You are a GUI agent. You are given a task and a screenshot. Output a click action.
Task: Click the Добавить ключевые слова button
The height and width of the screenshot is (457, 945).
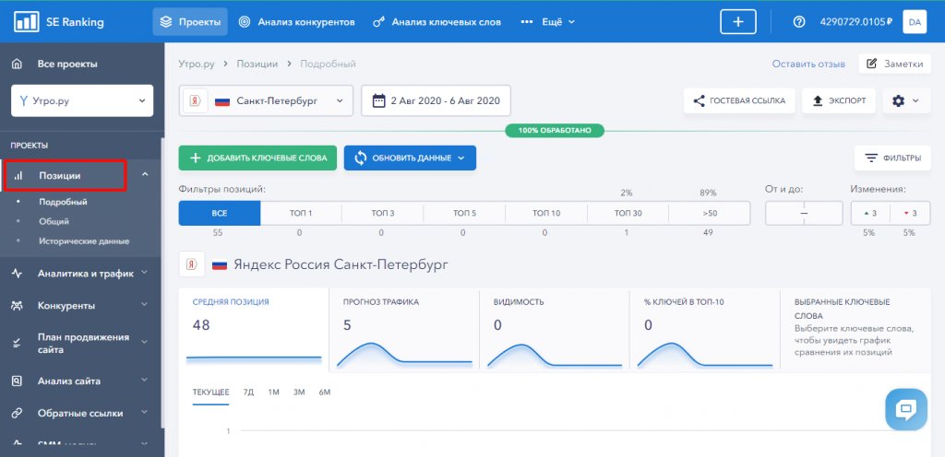pyautogui.click(x=257, y=158)
